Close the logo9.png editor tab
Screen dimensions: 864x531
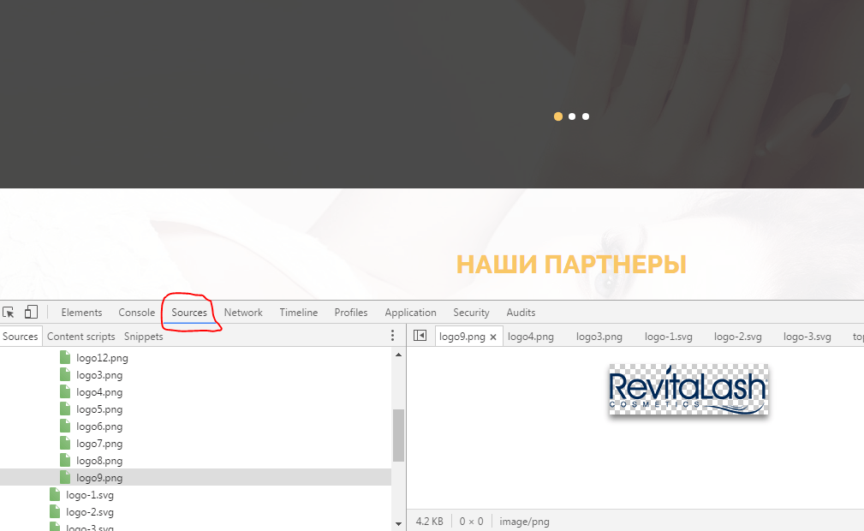point(493,337)
